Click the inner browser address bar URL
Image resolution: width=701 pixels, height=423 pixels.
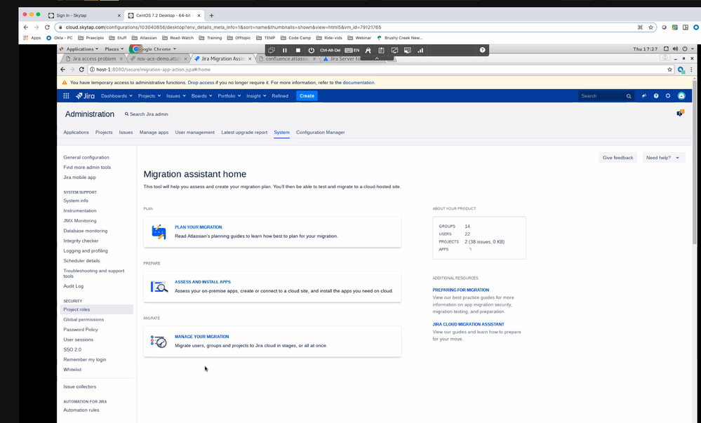coord(154,69)
